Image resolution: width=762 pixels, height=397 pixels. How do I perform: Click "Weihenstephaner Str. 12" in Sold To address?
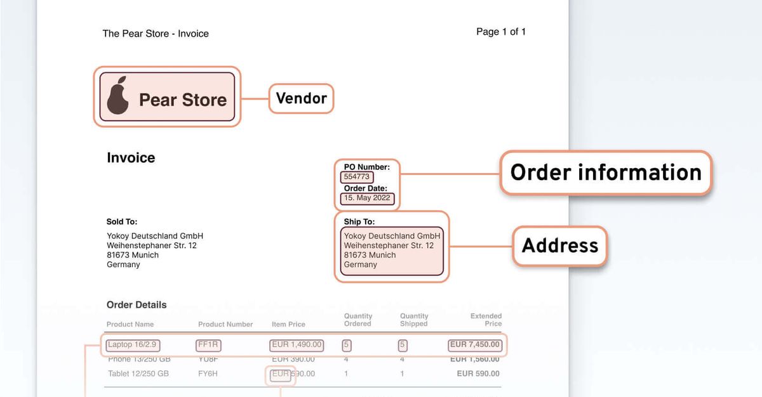(x=152, y=245)
